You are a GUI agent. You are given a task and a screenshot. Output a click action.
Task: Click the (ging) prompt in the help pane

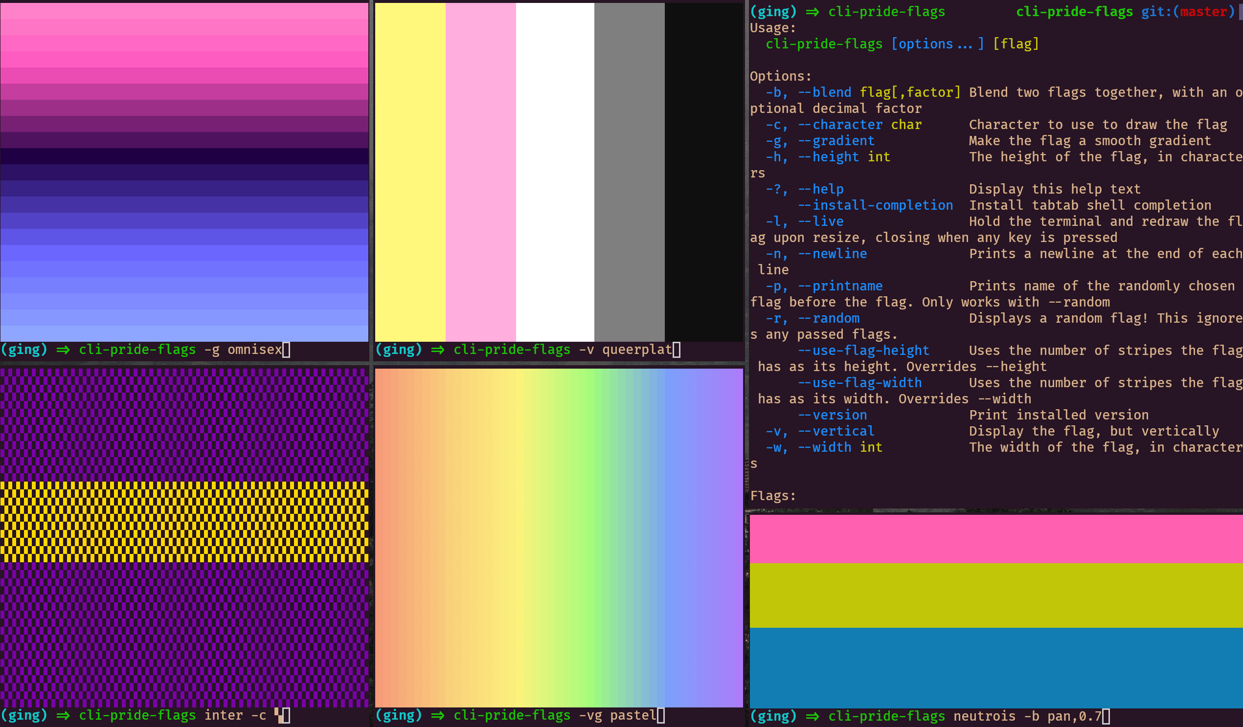774,11
